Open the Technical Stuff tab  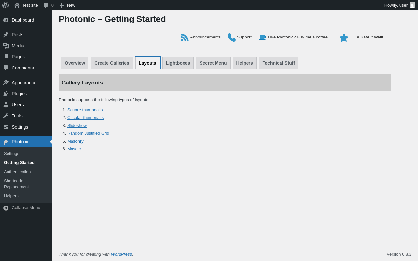pos(279,63)
